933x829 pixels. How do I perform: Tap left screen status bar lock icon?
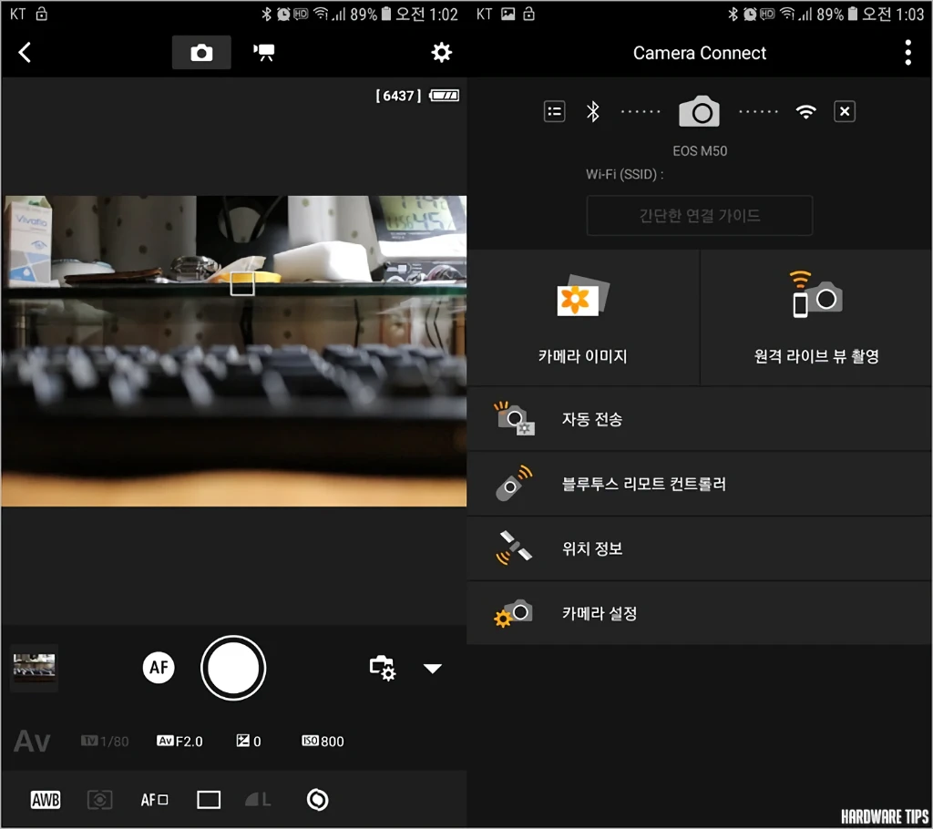pyautogui.click(x=42, y=14)
